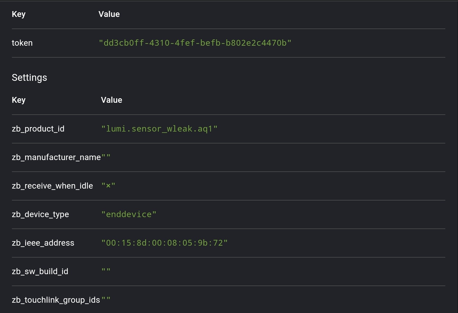Click the lumi.sensor_wleak.aq1 value

[159, 129]
